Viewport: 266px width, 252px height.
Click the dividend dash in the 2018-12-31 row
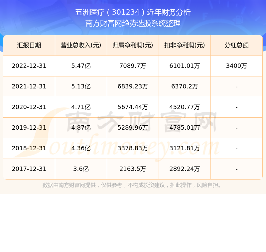pyautogui.click(x=236, y=149)
